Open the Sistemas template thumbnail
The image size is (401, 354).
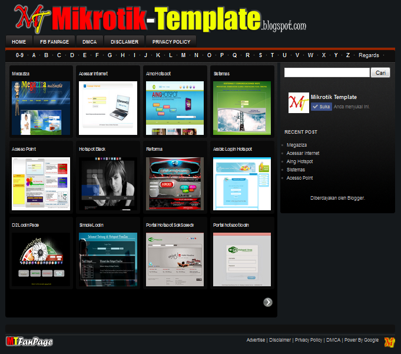tap(242, 108)
